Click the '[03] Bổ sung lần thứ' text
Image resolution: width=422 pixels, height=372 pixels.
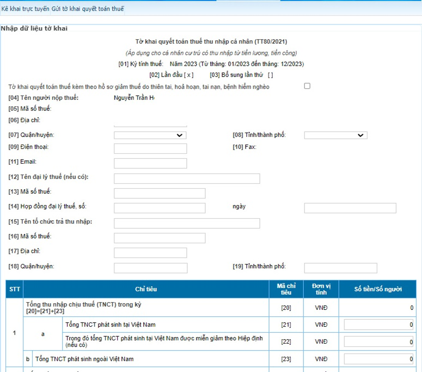pos(236,75)
